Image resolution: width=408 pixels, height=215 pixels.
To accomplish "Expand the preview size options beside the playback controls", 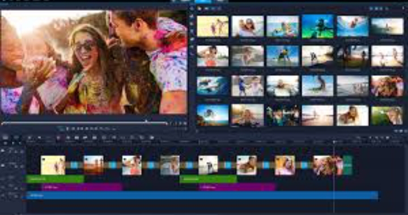I will [185, 123].
